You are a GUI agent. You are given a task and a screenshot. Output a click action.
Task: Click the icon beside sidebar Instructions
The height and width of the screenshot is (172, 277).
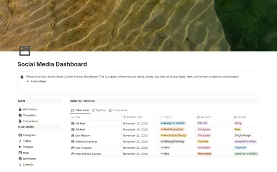20,121
